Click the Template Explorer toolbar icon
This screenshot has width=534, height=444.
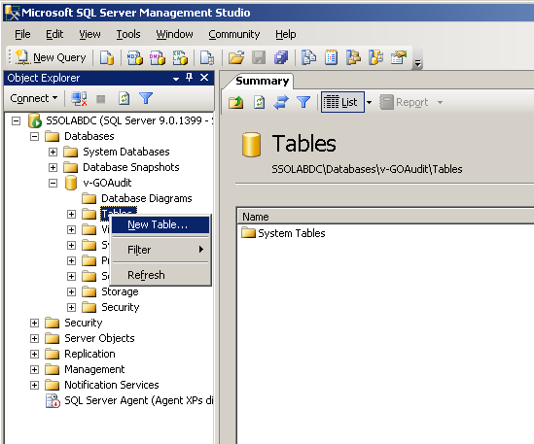[x=376, y=57]
